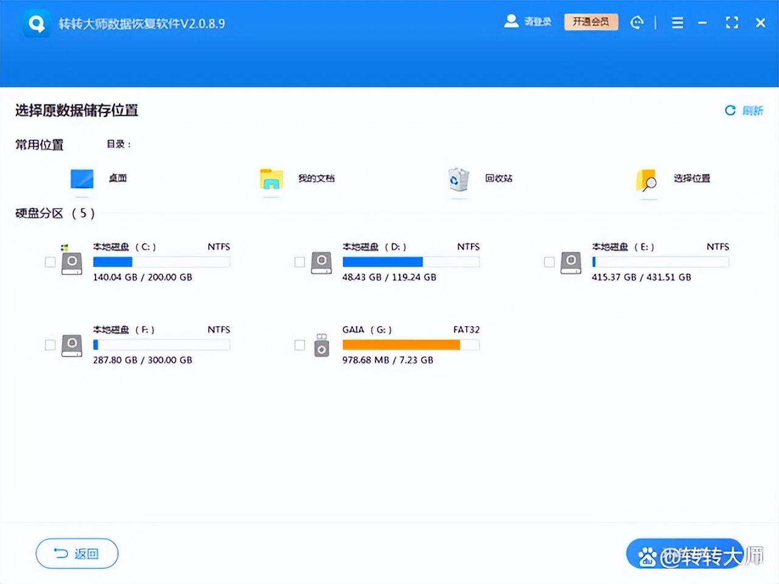Open the hamburger menu in the title bar

(x=677, y=23)
